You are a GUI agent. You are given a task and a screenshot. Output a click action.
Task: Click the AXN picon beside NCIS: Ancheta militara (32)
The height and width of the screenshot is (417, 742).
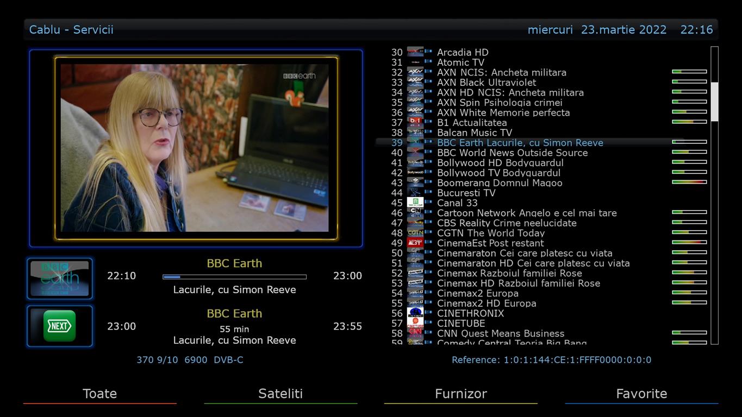(415, 72)
